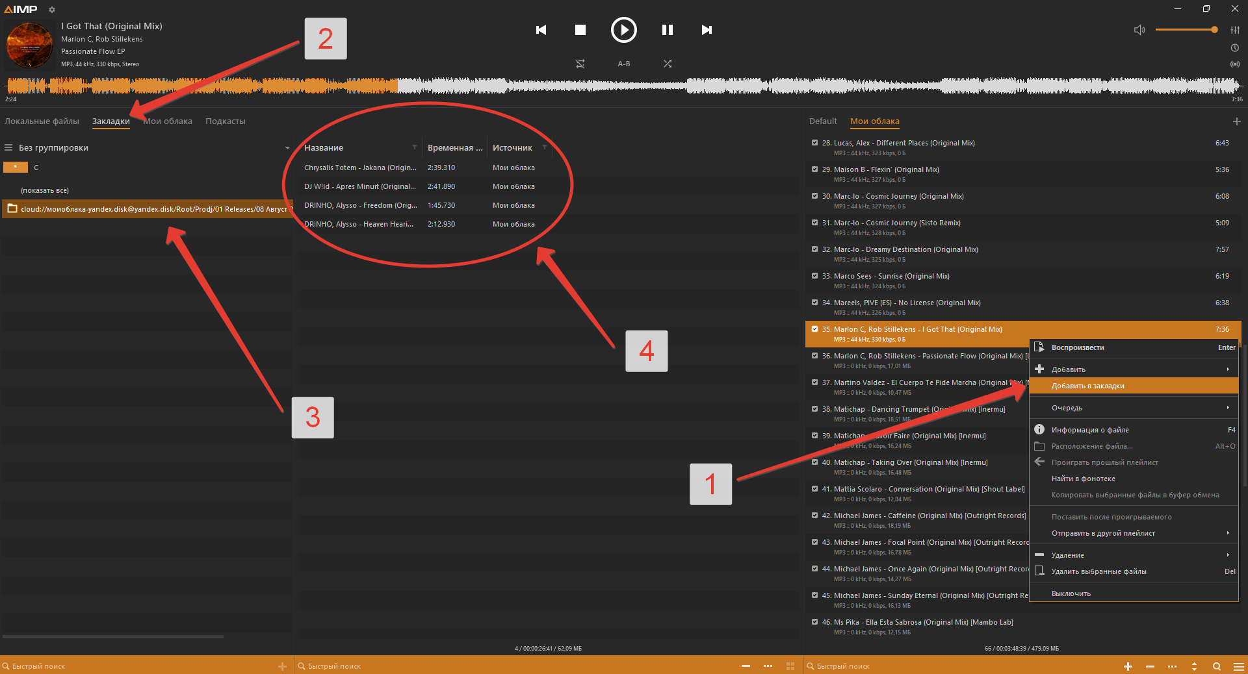
Task: Expand Добавить submenu in context menu
Action: click(1134, 369)
